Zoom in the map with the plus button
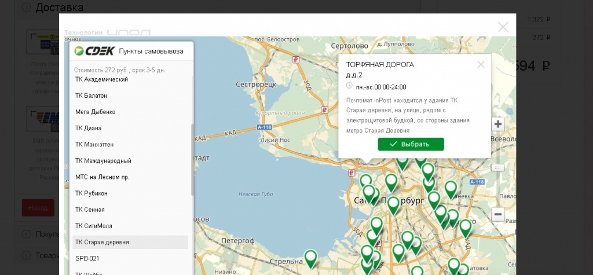Screen dimensions: 593x275 [498, 124]
